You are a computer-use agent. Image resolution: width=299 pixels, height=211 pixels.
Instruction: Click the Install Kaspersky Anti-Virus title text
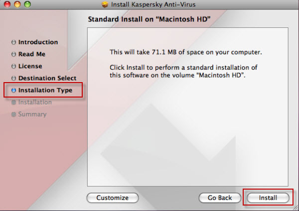(153, 4)
